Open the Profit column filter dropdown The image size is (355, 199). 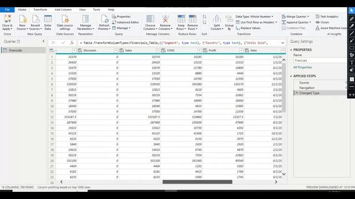(x=241, y=50)
